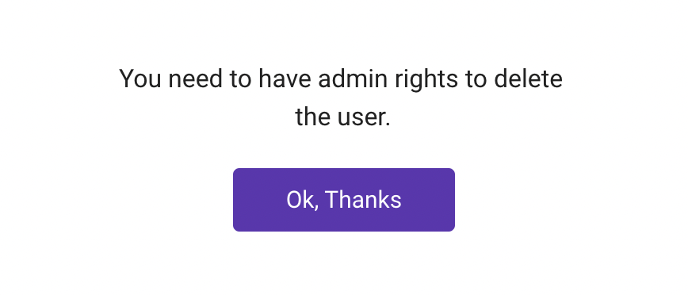Screen dimensions: 688x295
Task: Close the delete user permission alert
Action: (x=343, y=200)
